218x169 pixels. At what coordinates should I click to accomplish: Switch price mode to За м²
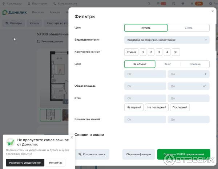[x=167, y=64]
